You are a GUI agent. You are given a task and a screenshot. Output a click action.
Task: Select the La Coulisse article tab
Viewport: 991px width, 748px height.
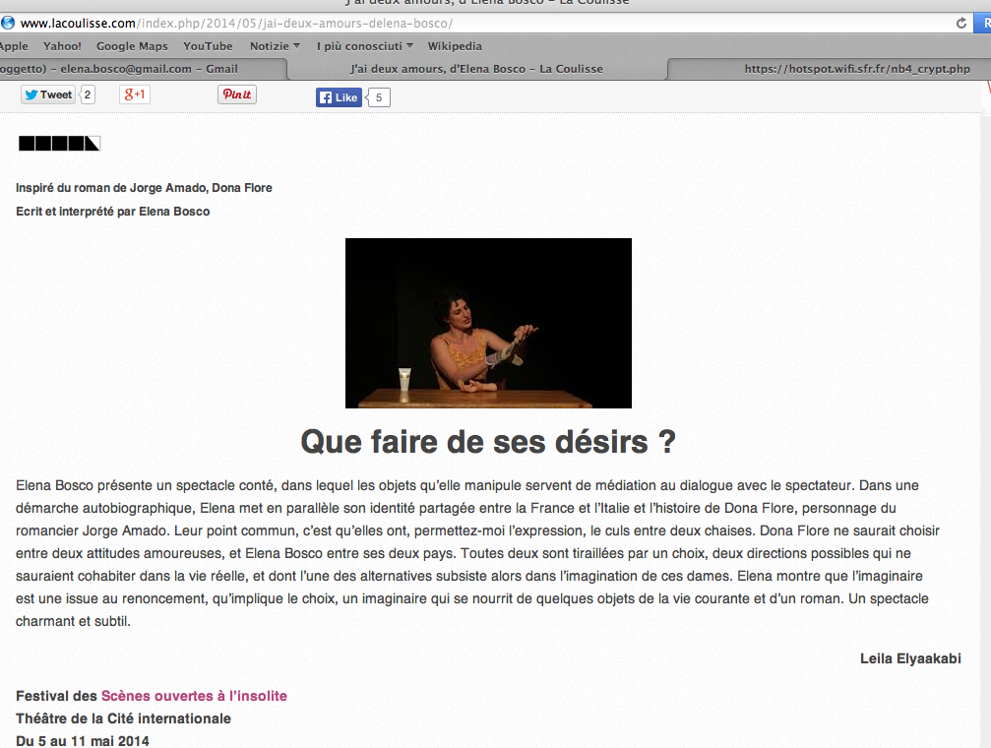[476, 69]
